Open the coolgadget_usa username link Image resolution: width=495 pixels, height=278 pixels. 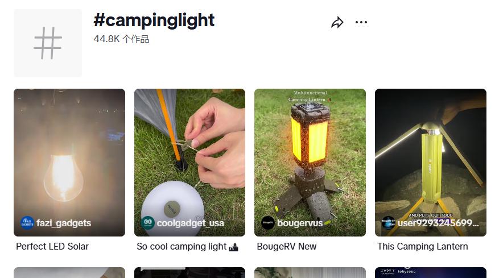[x=191, y=223]
